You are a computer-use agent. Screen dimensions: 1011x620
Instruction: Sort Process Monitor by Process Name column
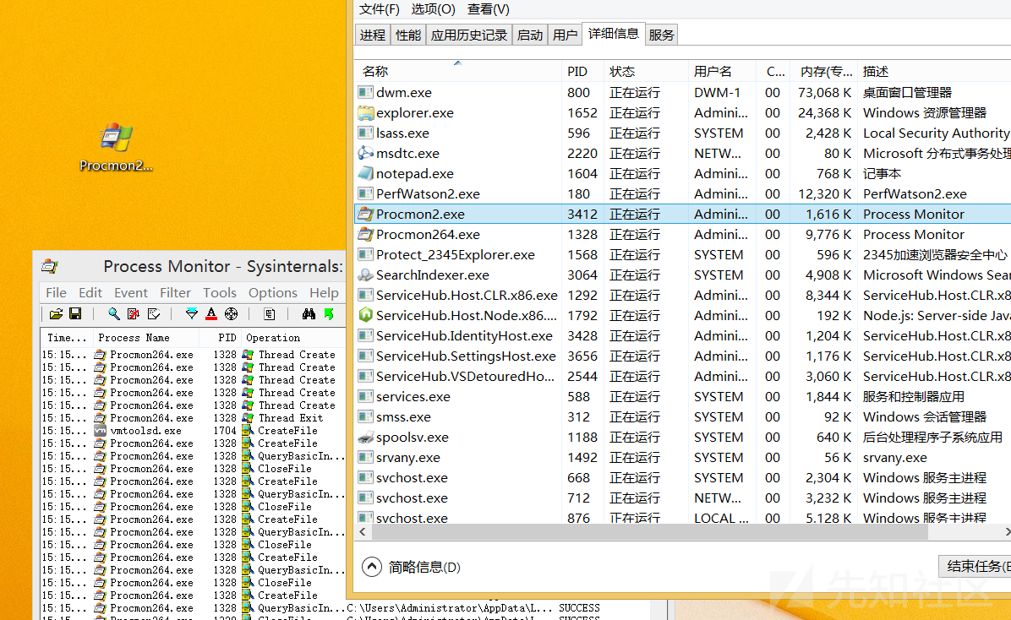[146, 338]
